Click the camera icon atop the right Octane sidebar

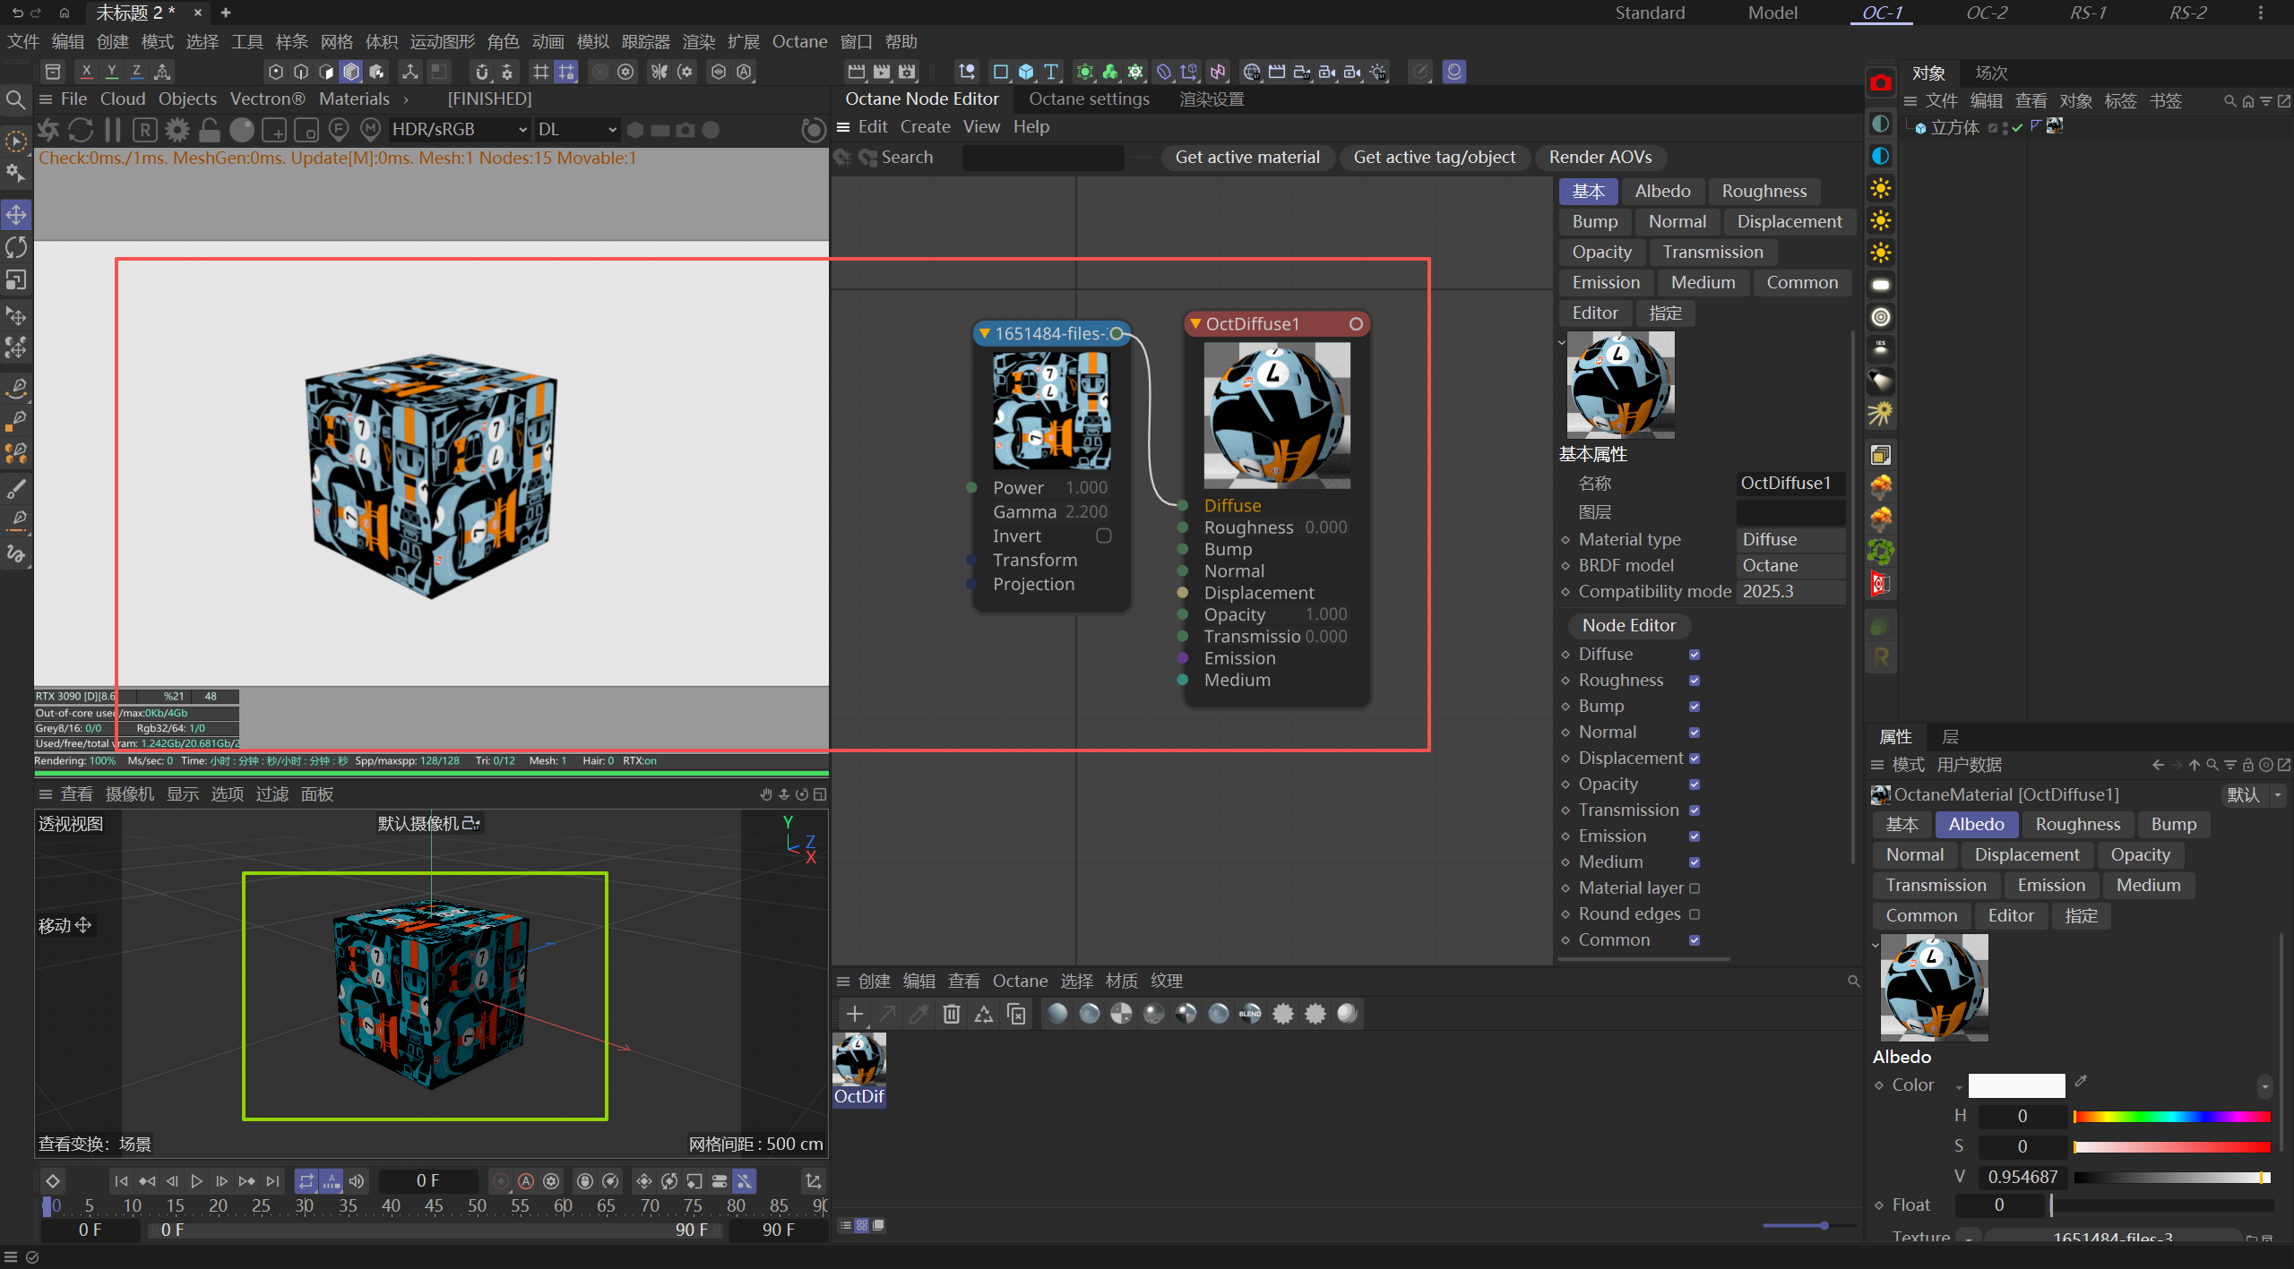(x=1879, y=81)
